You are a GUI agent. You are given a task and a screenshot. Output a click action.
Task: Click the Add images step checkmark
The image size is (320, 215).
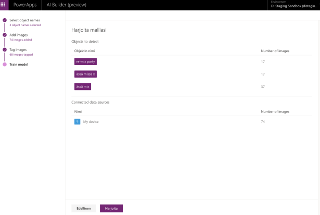[x=5, y=35]
